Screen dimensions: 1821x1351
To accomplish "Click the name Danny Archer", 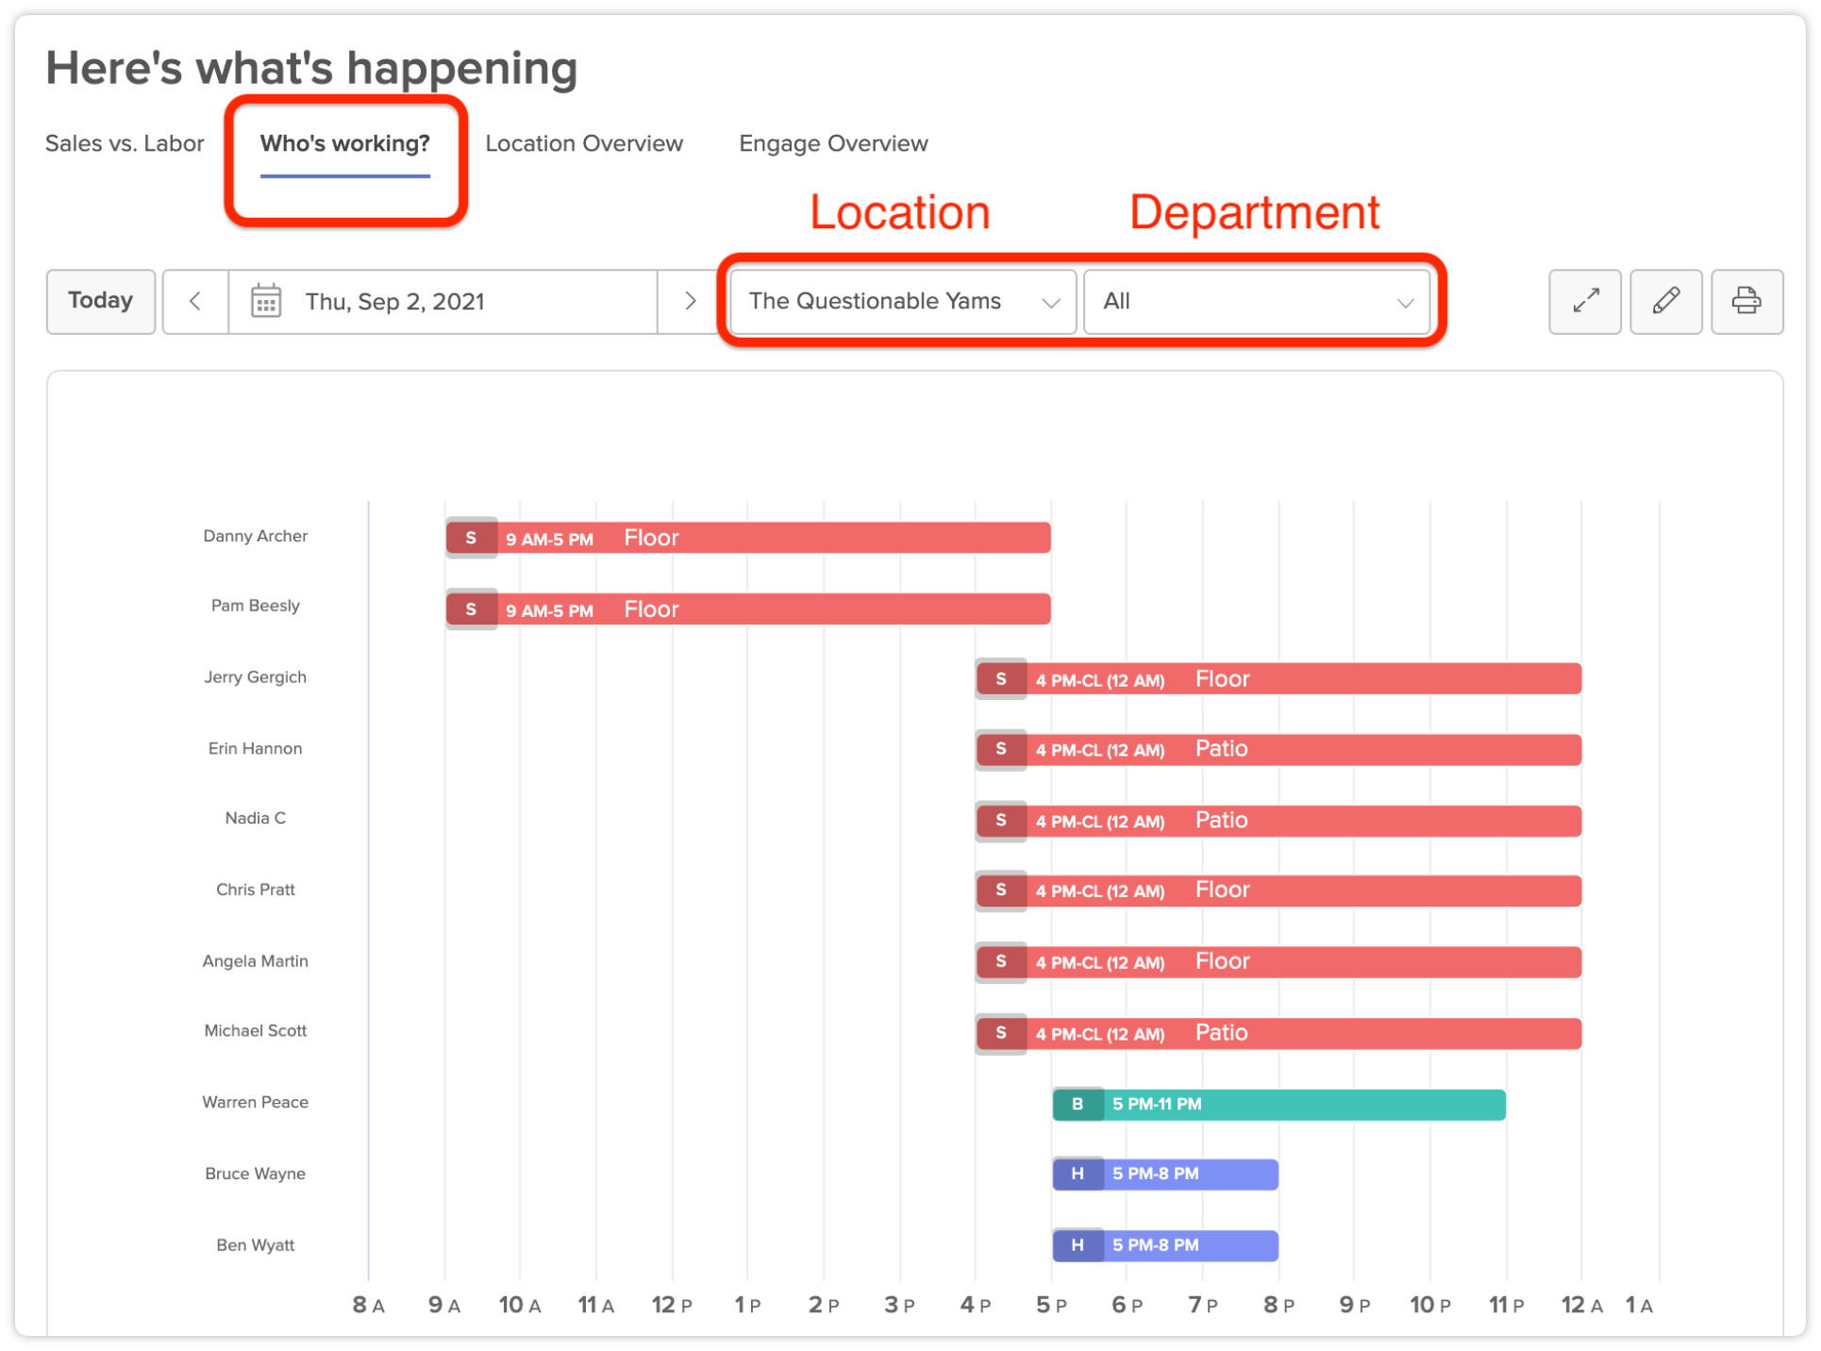I will 255,536.
